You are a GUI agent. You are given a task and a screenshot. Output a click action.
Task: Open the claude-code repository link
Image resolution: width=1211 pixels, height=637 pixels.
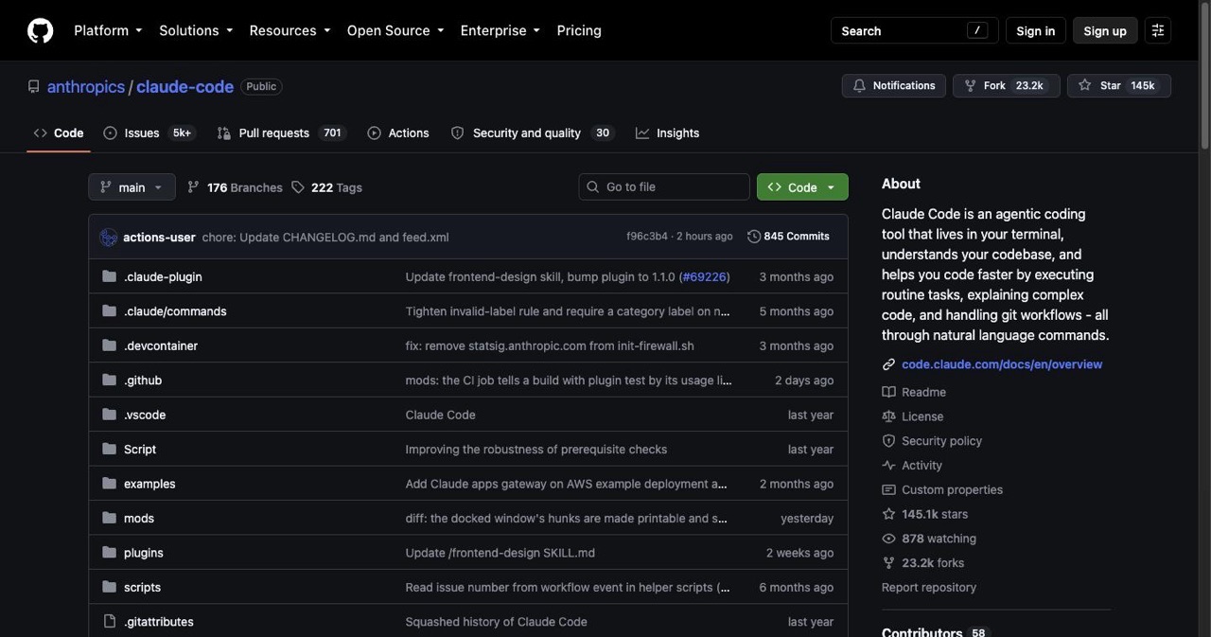(x=184, y=86)
